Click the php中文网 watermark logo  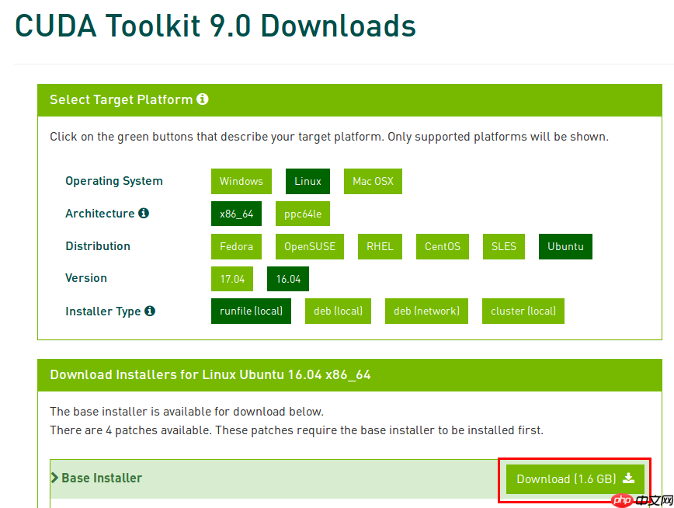coord(641,499)
